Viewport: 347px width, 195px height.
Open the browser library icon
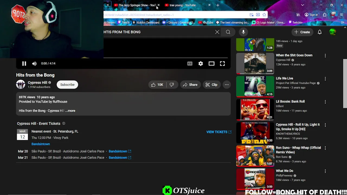click(298, 15)
